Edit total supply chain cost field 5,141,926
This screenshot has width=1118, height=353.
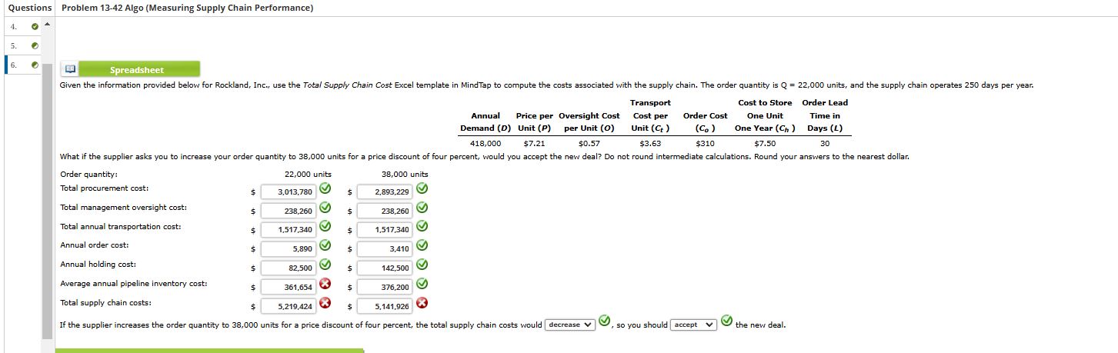coord(384,306)
